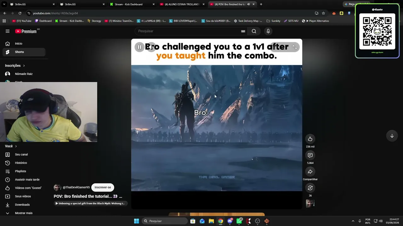Open File Explorer from the taskbar
Screen dimensions: 403x226
tap(211, 221)
